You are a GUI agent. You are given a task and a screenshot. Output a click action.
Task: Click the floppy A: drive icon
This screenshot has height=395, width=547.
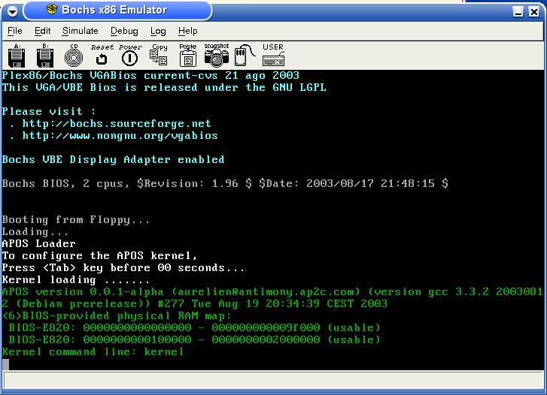pyautogui.click(x=17, y=56)
